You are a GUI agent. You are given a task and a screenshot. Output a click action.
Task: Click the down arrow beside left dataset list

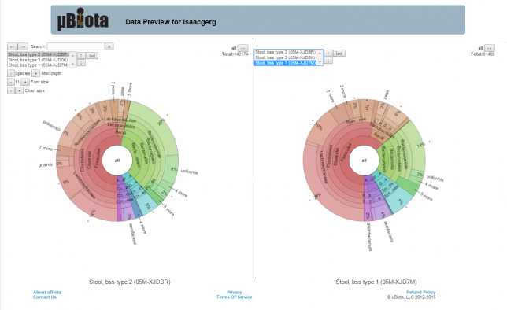(x=81, y=63)
